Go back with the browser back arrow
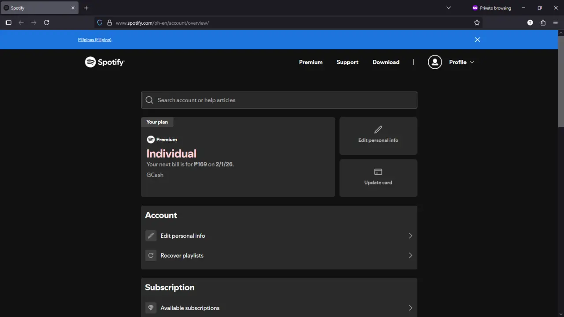564x317 pixels. coord(21,22)
